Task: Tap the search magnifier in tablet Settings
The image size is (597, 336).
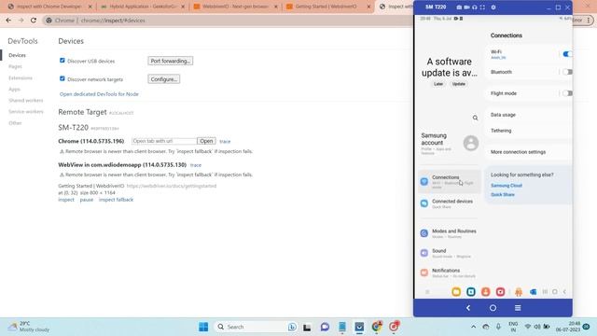Action: tap(475, 119)
